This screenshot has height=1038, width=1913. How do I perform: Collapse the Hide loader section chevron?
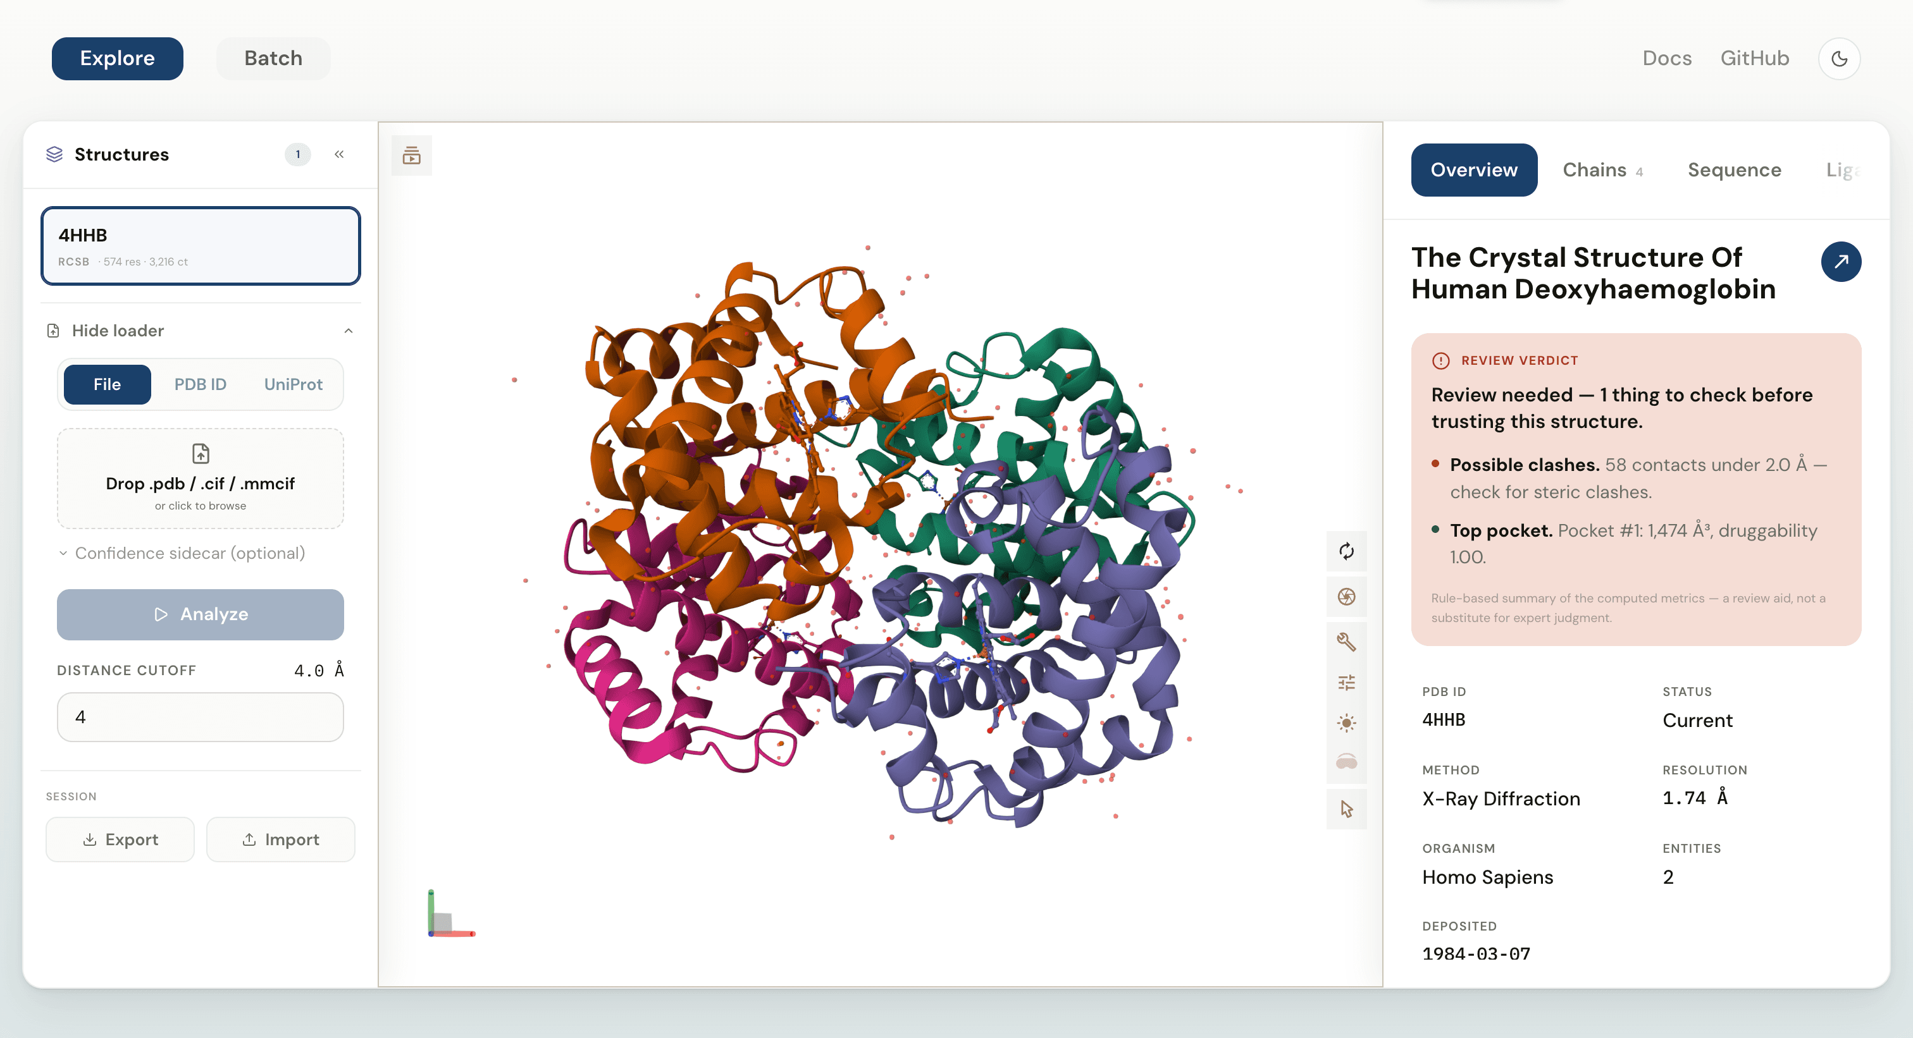(x=349, y=331)
